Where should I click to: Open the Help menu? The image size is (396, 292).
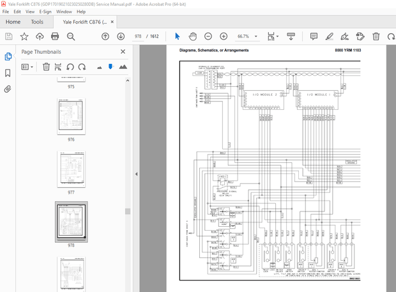[x=81, y=12]
